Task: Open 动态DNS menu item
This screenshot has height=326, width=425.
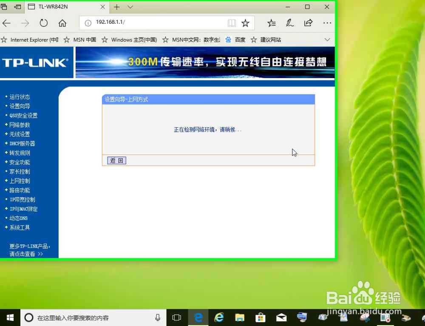Action: tap(18, 218)
